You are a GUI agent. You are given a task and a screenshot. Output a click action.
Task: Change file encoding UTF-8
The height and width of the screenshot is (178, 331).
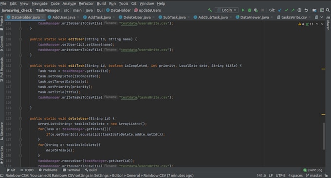[280, 176]
